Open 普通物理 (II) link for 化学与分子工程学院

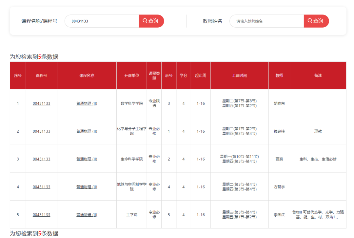click(x=87, y=131)
